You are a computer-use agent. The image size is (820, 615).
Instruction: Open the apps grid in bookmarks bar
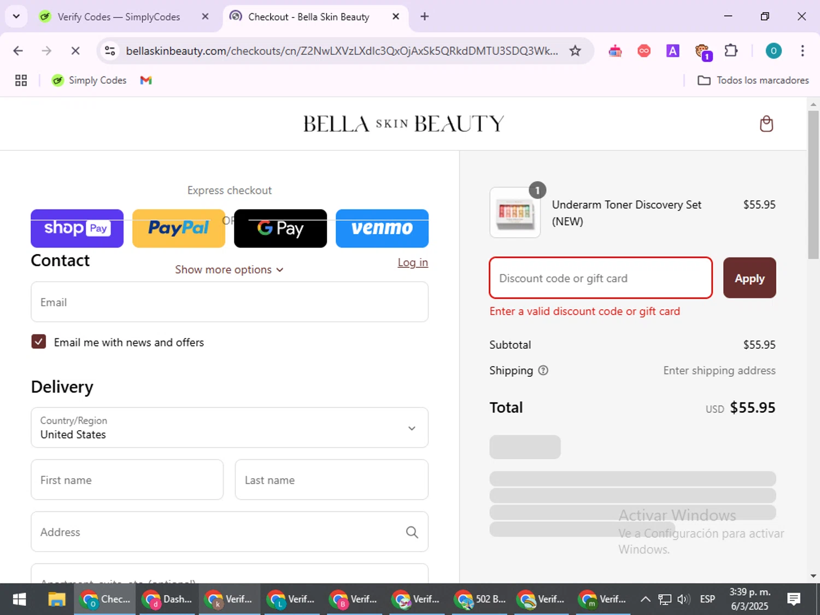click(21, 80)
